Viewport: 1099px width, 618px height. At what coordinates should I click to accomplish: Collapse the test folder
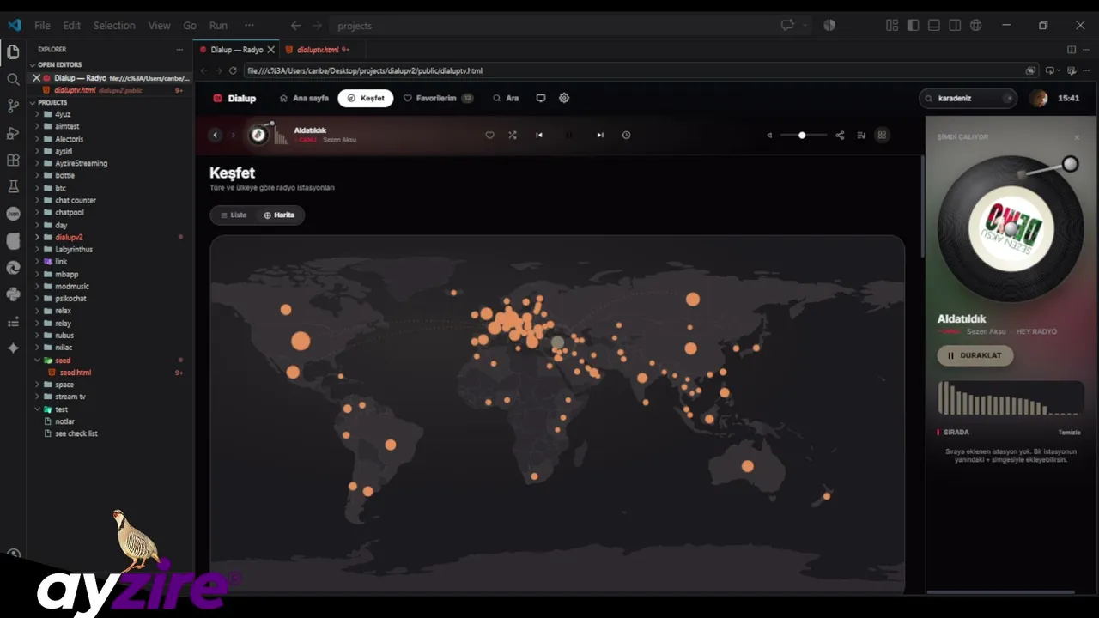click(x=110, y=409)
